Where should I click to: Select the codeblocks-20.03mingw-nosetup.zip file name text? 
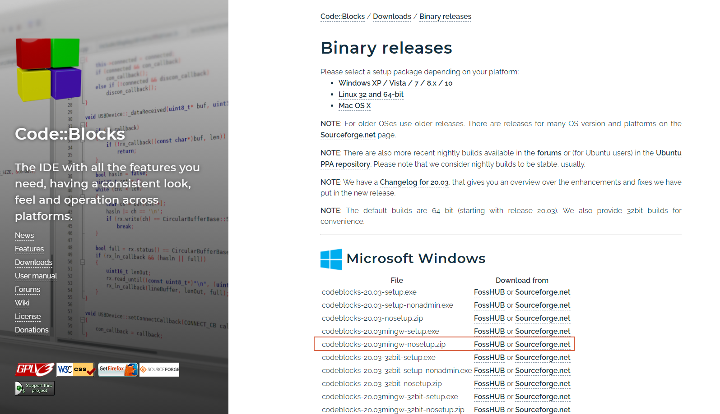click(x=384, y=345)
